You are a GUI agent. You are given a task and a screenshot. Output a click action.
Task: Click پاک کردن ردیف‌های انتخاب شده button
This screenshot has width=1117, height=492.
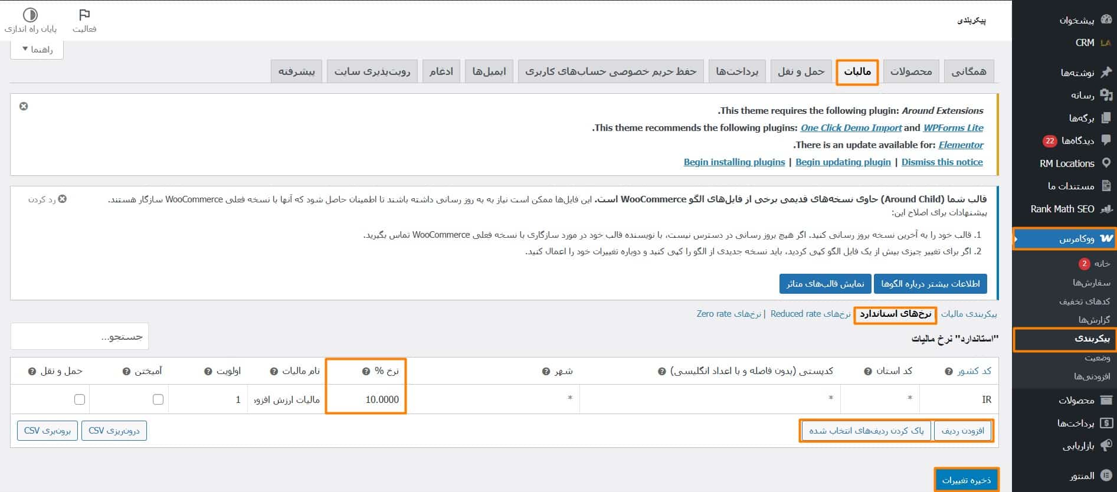866,431
